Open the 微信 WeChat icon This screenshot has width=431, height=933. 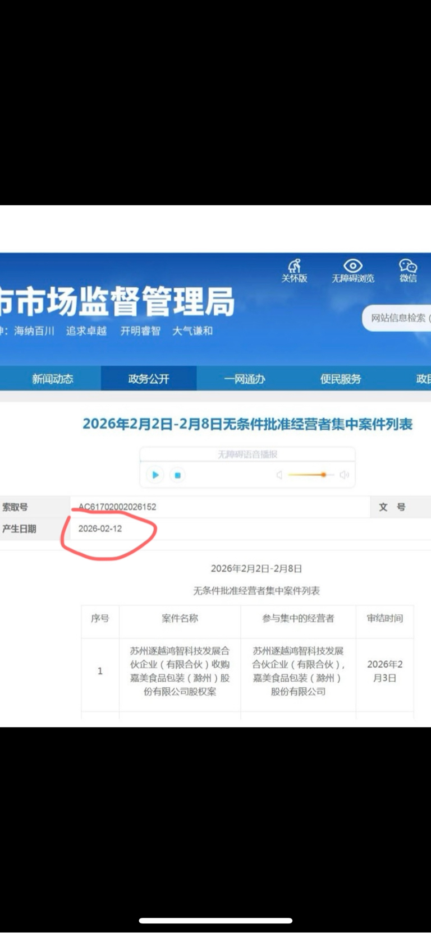coord(408,270)
